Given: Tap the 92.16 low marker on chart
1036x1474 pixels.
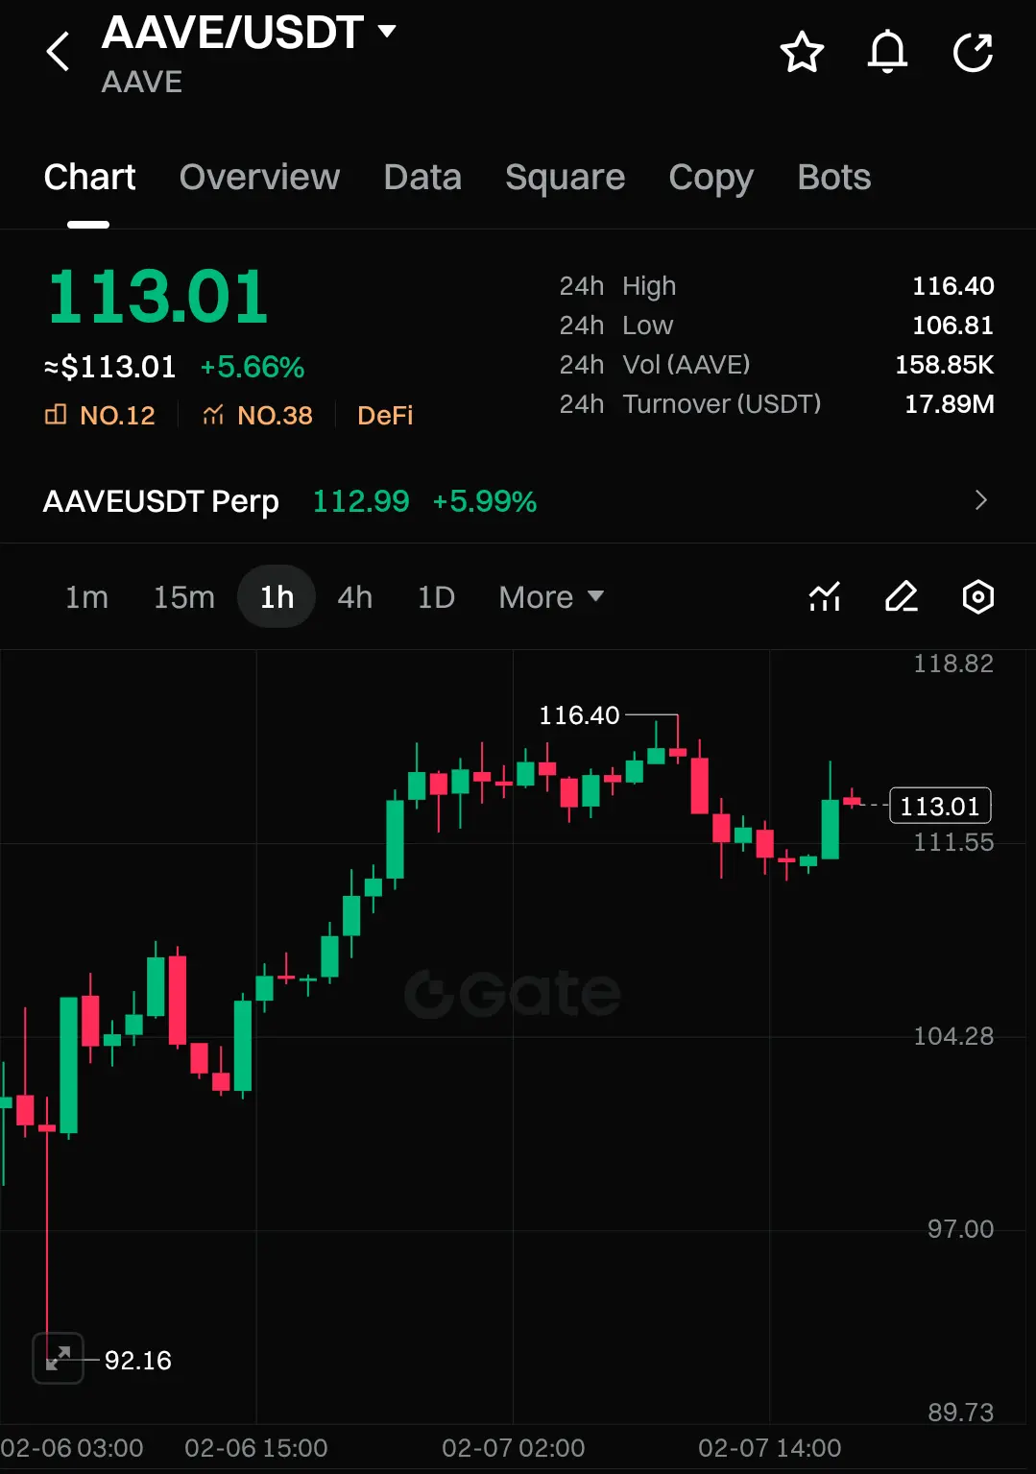Looking at the screenshot, I should point(137,1361).
